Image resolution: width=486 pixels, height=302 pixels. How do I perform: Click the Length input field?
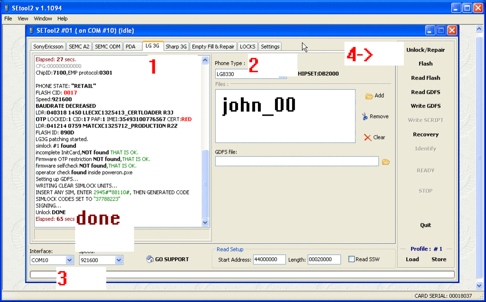coord(324,260)
